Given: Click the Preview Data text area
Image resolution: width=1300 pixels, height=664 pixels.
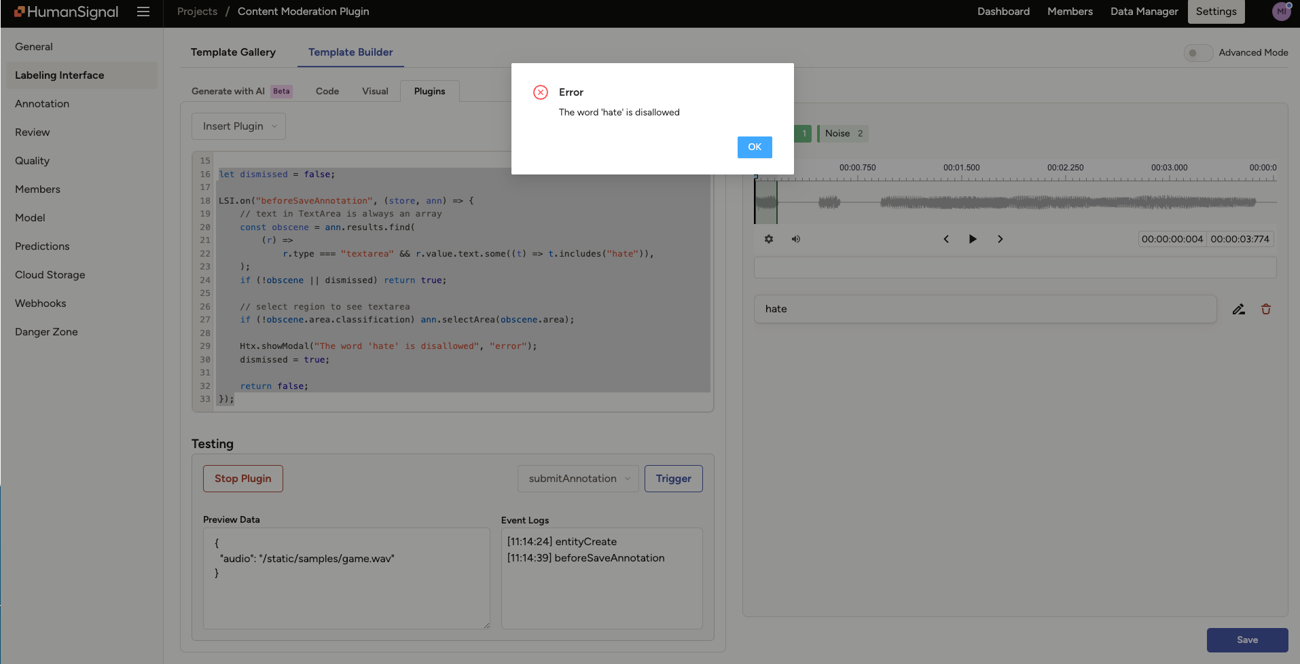Looking at the screenshot, I should pos(346,578).
